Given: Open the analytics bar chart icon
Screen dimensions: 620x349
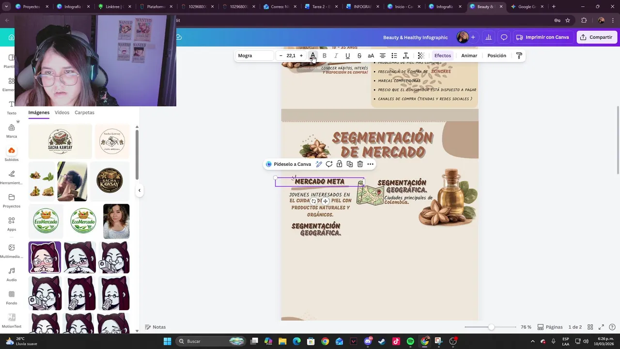Looking at the screenshot, I should 489,37.
